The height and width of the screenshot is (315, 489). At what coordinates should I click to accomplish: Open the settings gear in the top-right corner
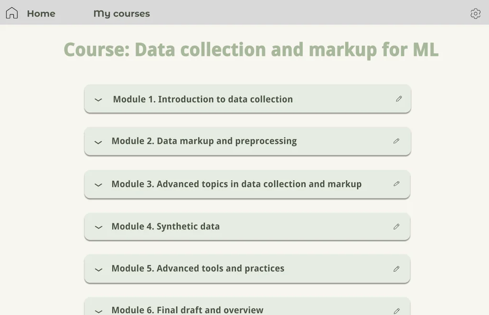475,13
